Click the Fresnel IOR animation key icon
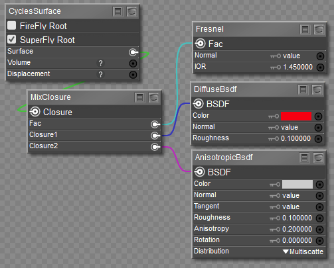Image resolution: width=334 pixels, height=268 pixels. [x=276, y=67]
